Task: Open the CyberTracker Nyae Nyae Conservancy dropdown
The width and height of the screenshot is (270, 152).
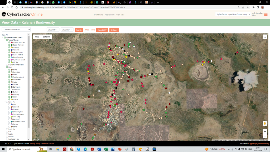Action: (x=233, y=14)
